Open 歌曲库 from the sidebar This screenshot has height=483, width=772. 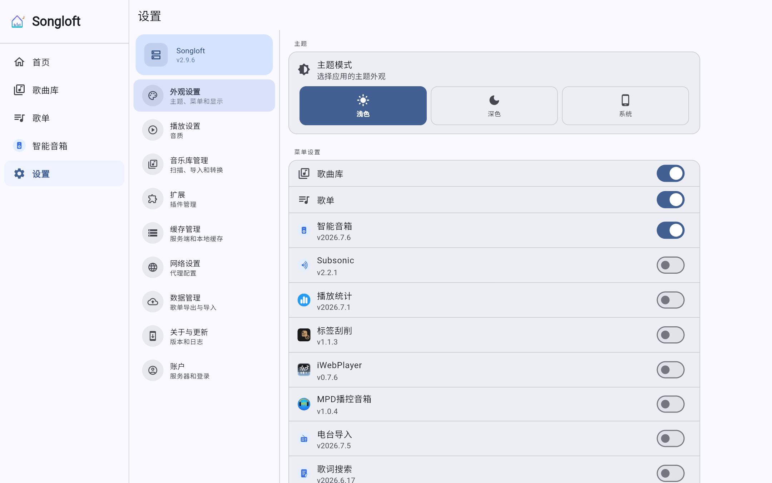point(64,90)
